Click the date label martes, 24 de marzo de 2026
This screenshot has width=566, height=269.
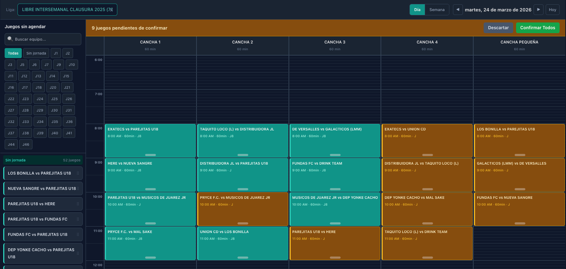click(498, 10)
